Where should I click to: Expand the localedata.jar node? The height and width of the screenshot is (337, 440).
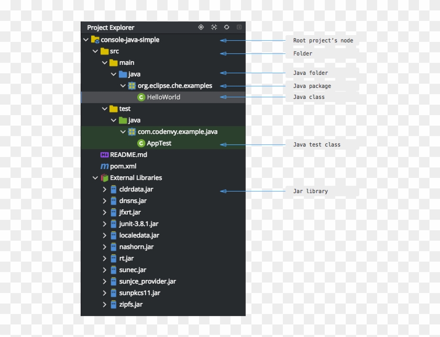click(104, 235)
